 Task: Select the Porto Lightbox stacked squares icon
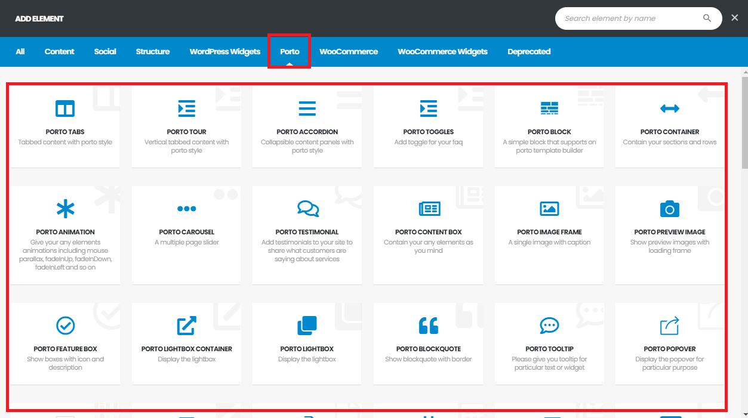[x=307, y=326]
